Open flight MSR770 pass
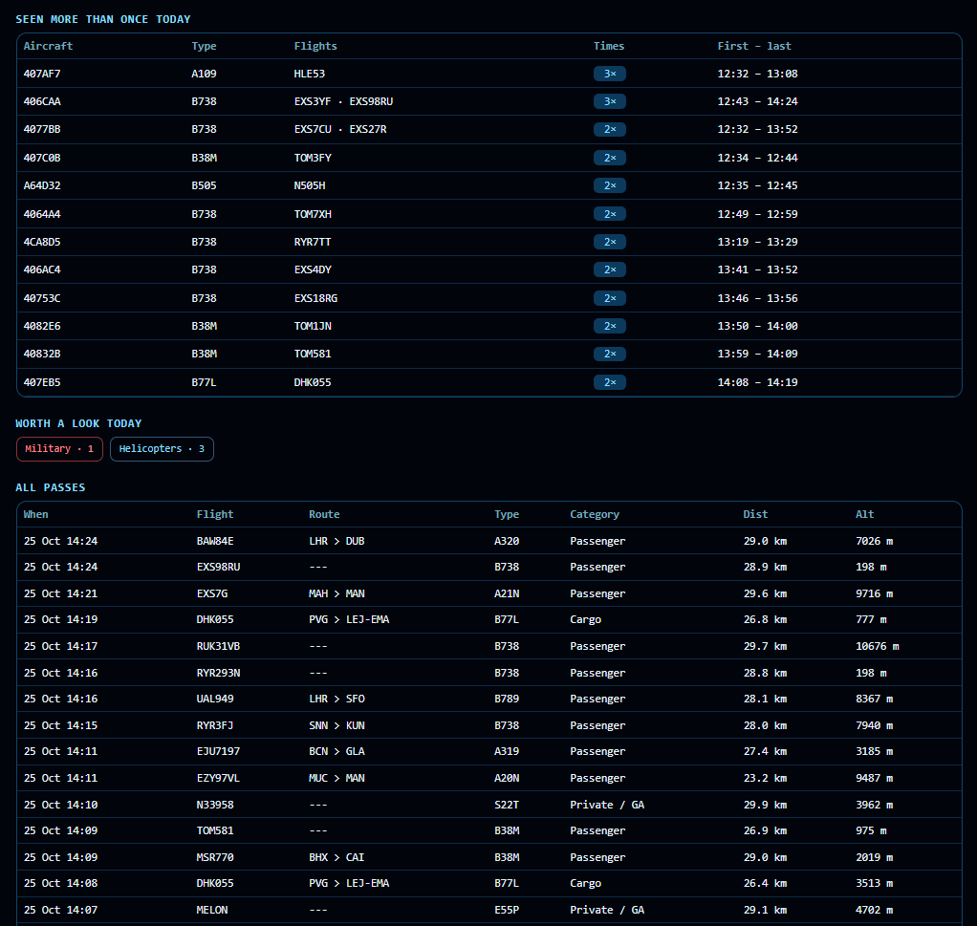This screenshot has height=926, width=977. click(489, 857)
